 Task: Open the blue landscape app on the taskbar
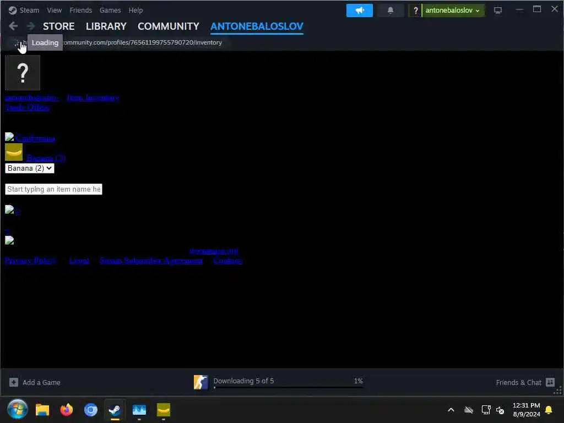(139, 410)
